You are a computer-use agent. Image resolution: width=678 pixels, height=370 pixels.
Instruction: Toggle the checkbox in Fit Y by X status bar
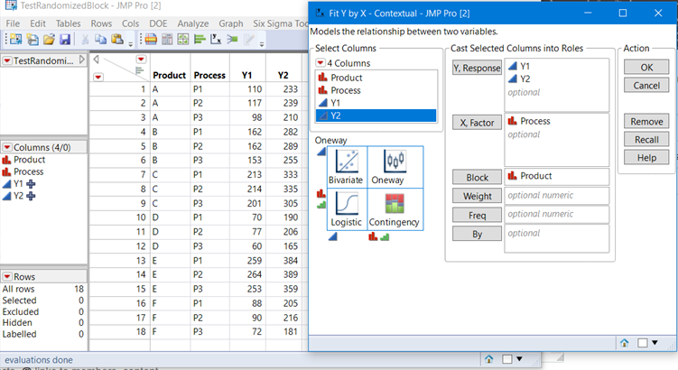click(x=643, y=343)
